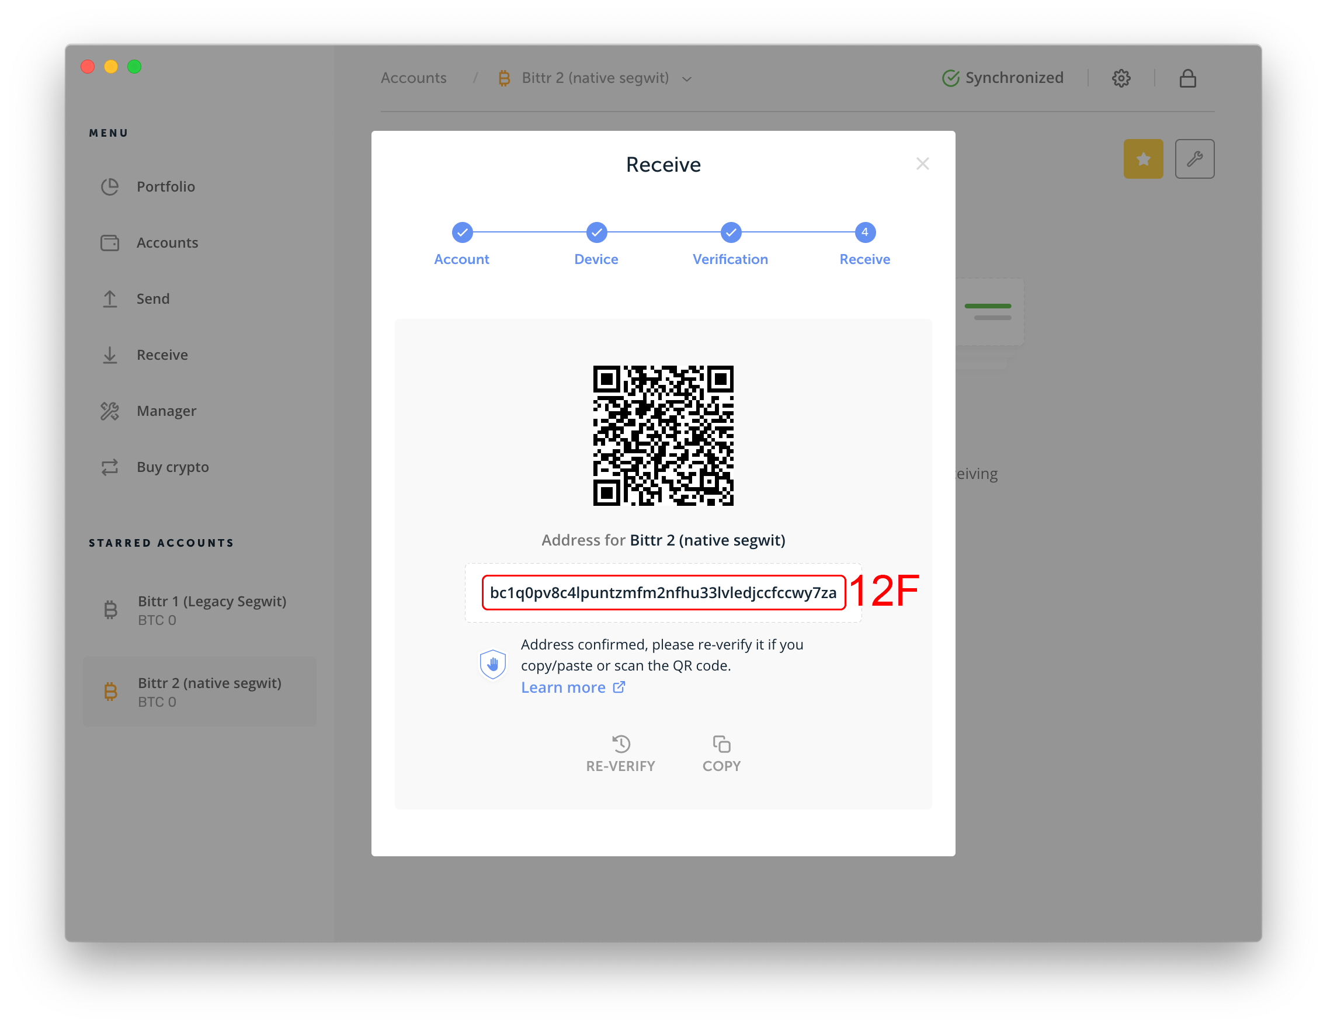
Task: Click the Synchronized status text
Action: click(1014, 78)
